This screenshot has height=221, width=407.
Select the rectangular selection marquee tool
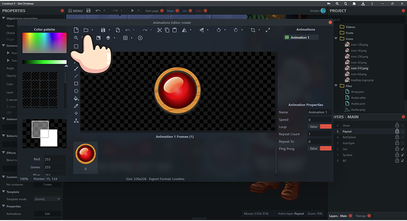point(76,47)
